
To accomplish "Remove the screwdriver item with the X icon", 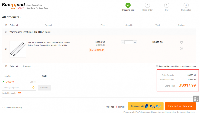I will 181,48.
